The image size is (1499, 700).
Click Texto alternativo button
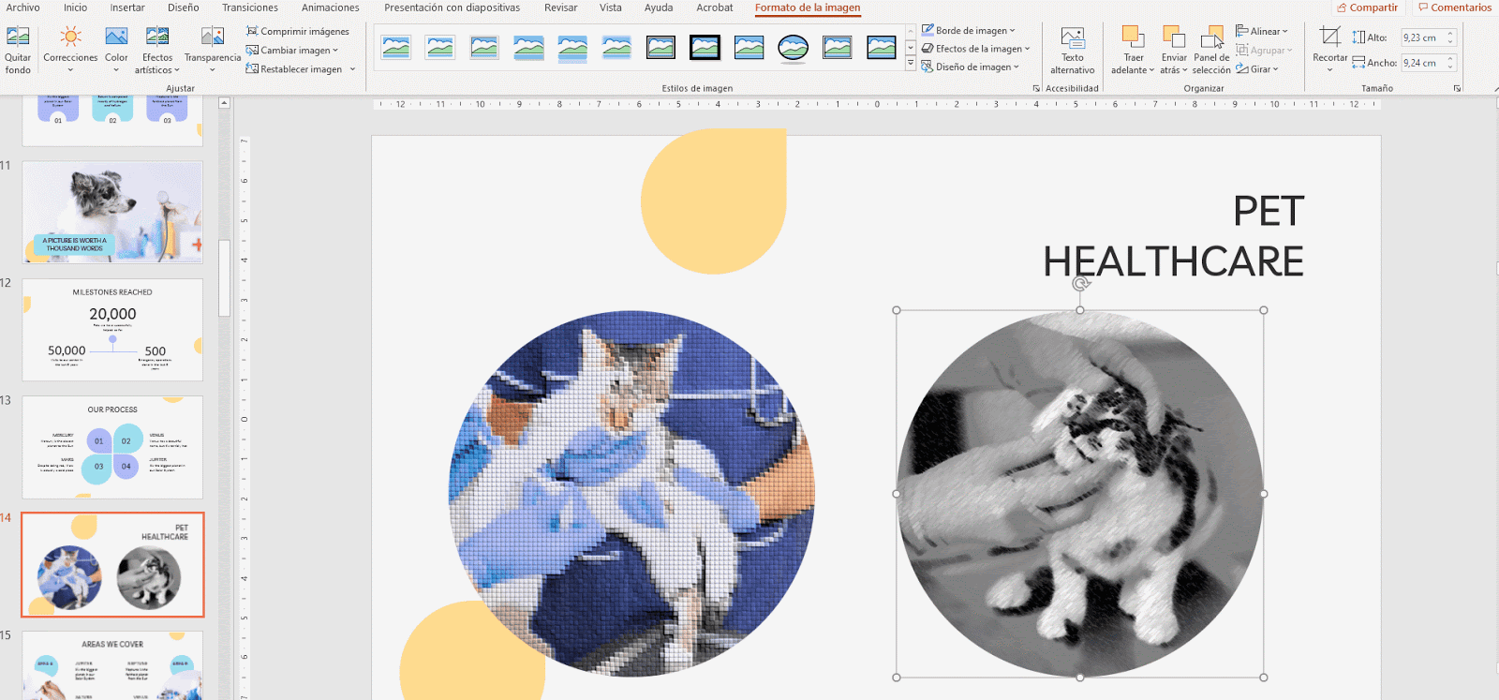(x=1073, y=51)
